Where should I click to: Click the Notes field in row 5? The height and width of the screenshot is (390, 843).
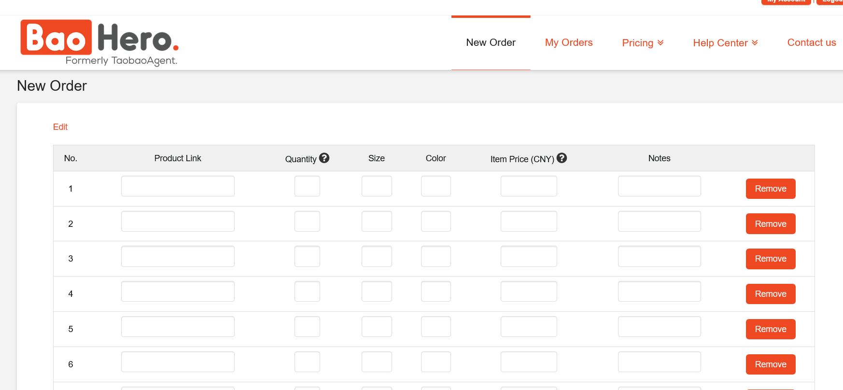click(660, 327)
